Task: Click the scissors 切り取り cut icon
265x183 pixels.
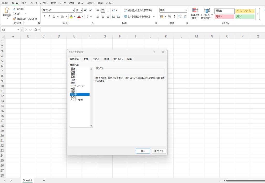Action: [x=14, y=9]
